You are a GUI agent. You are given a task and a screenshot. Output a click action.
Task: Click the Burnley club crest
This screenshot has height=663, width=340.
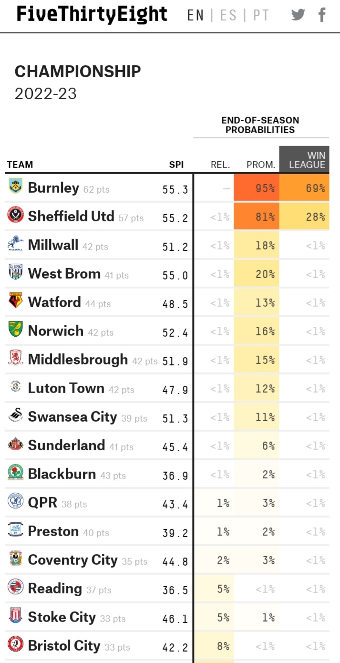tap(15, 186)
